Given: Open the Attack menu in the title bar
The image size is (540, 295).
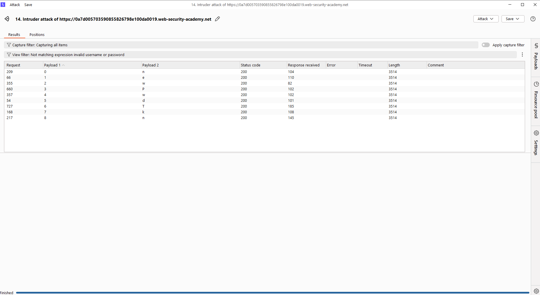Looking at the screenshot, I should [15, 5].
